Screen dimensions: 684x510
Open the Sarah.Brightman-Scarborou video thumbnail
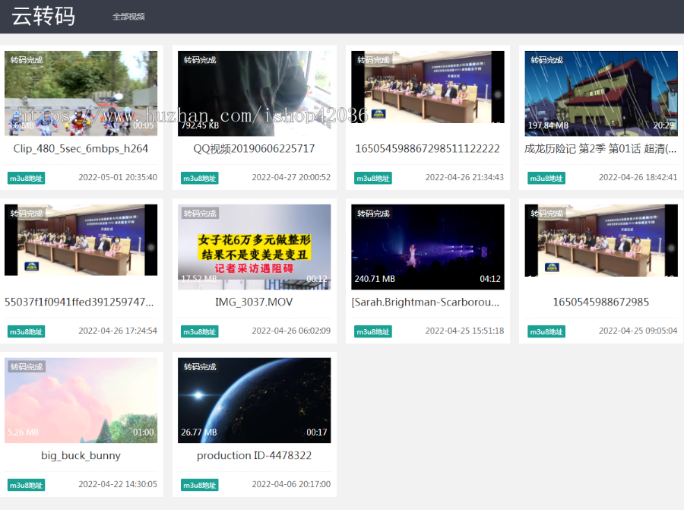427,247
